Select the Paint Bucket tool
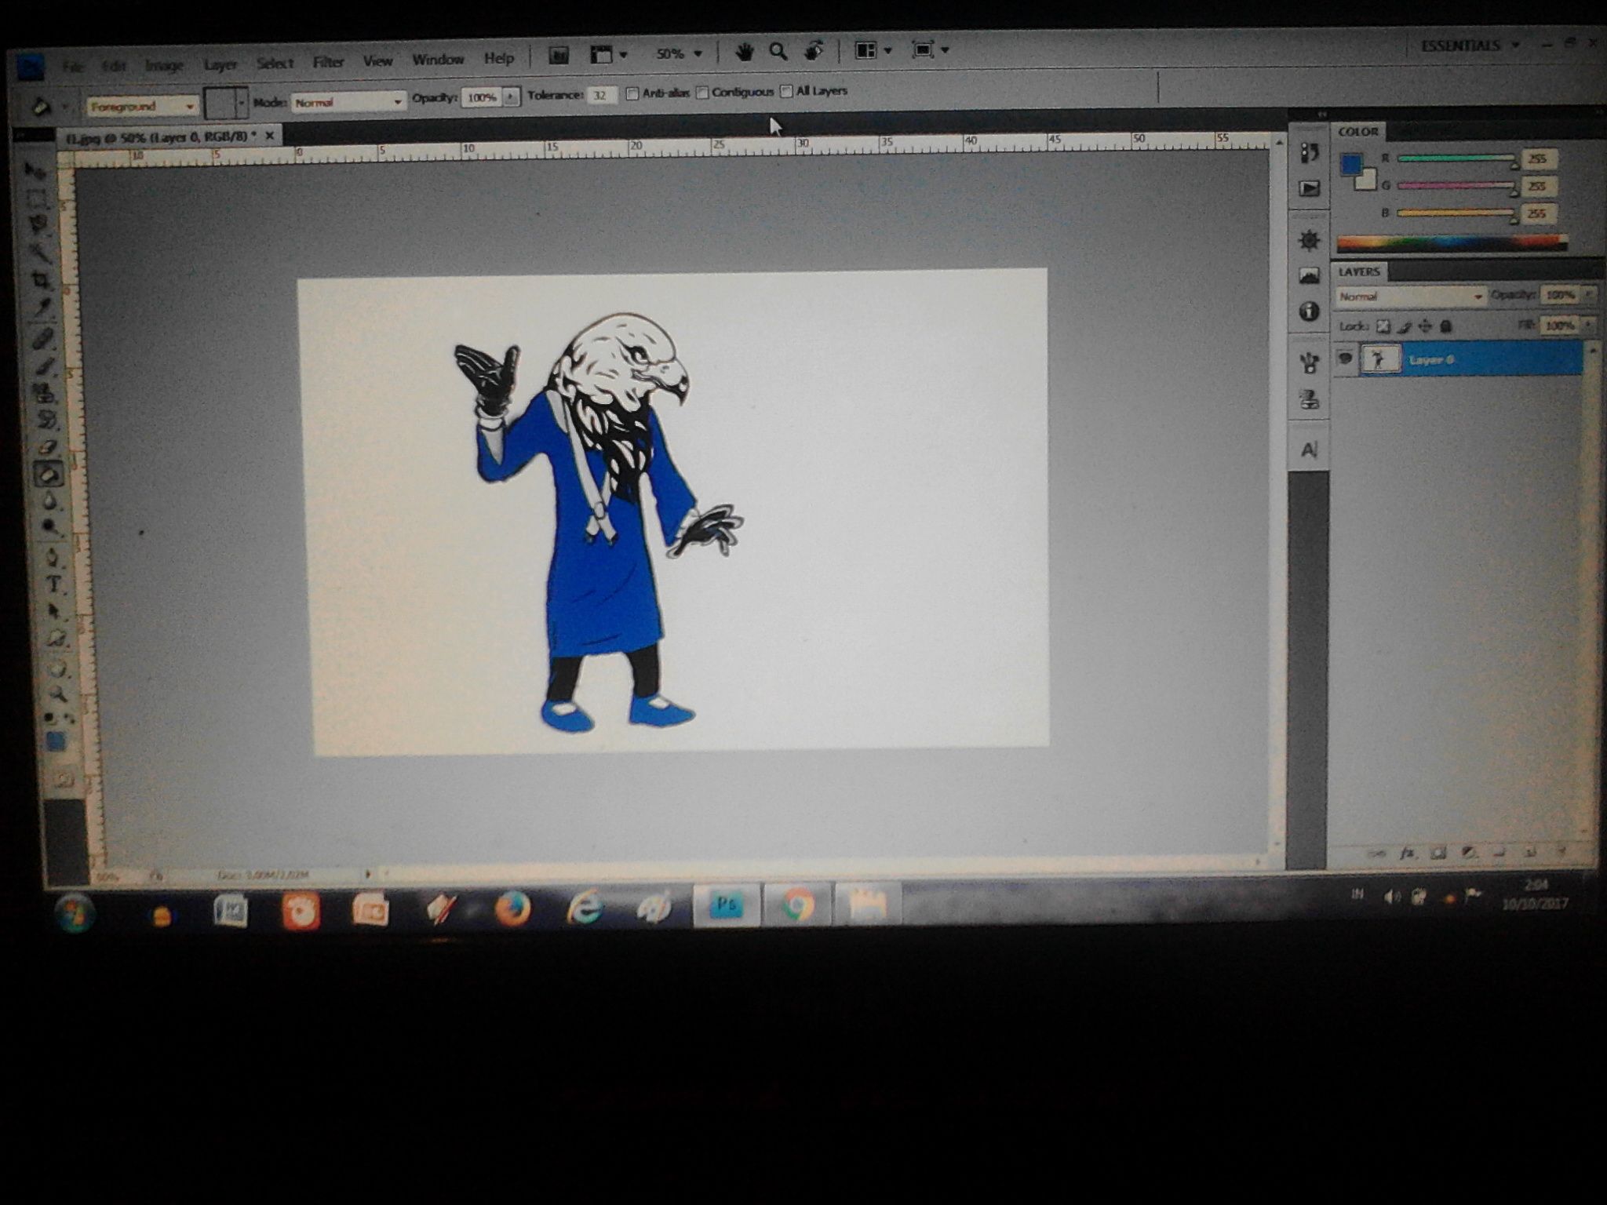Viewport: 1607px width, 1205px height. [49, 474]
